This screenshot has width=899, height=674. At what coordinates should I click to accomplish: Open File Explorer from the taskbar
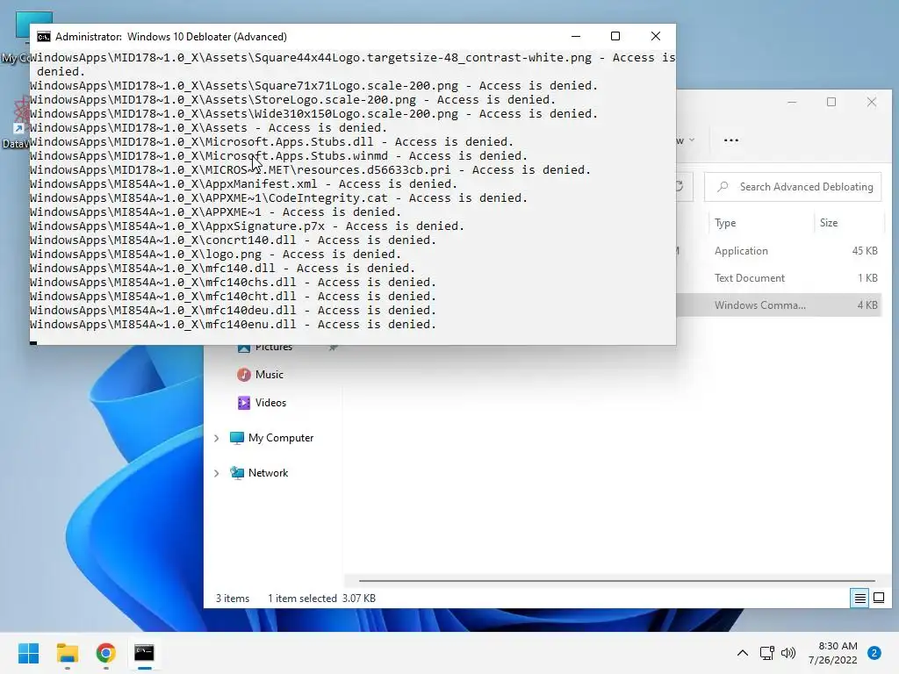coord(67,653)
